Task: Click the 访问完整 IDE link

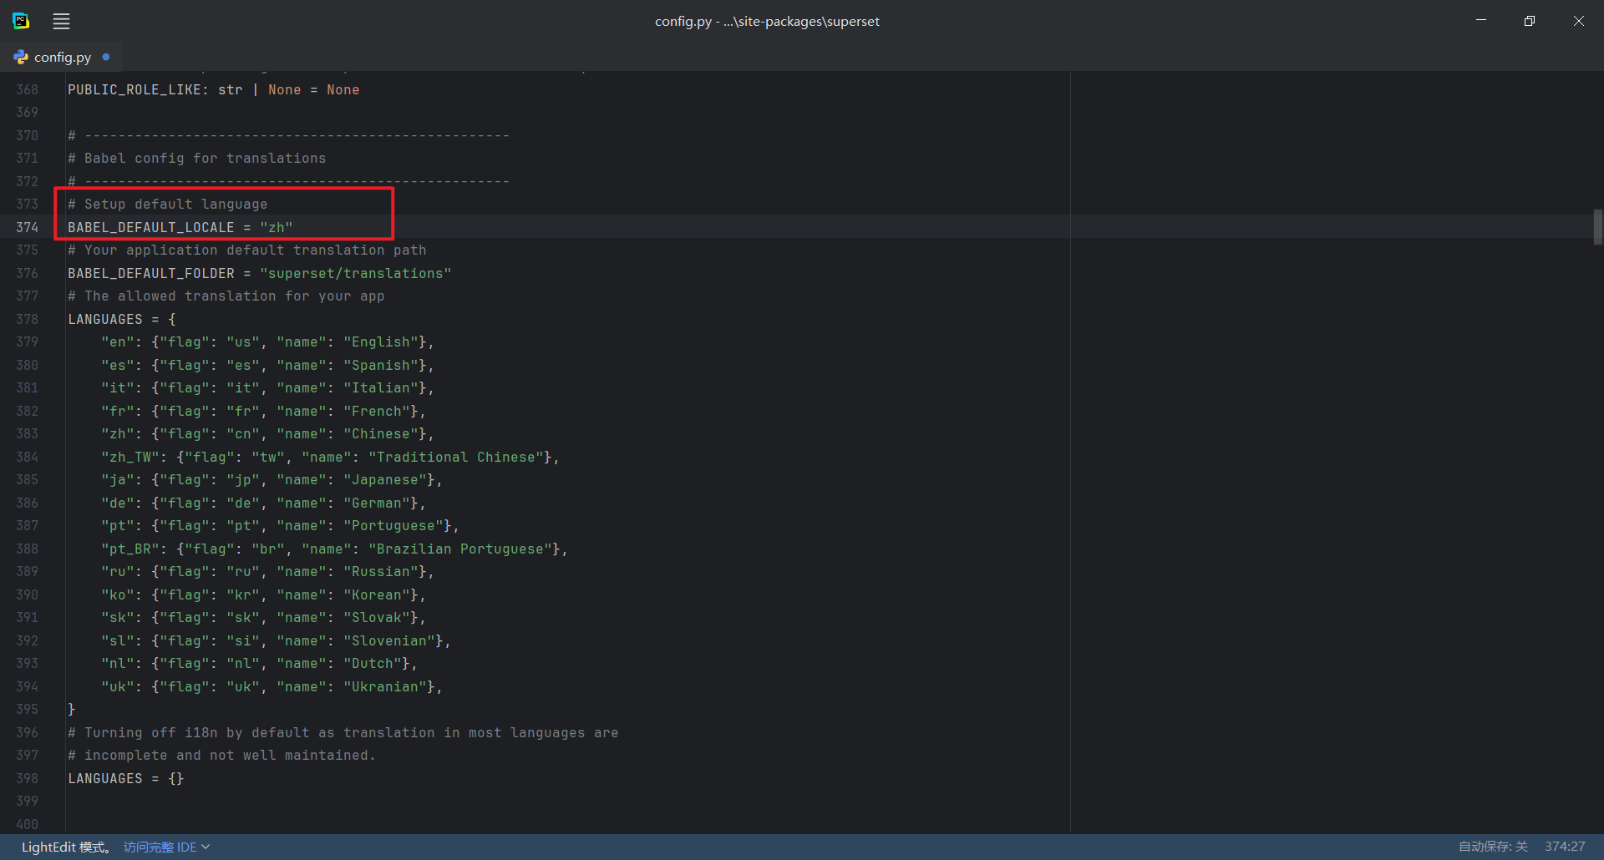Action: pos(159,847)
